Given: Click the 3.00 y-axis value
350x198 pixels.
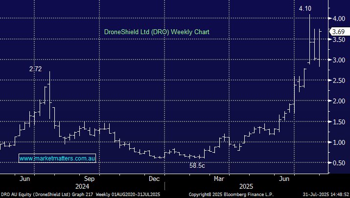Looking at the screenshot, I should pyautogui.click(x=339, y=60).
